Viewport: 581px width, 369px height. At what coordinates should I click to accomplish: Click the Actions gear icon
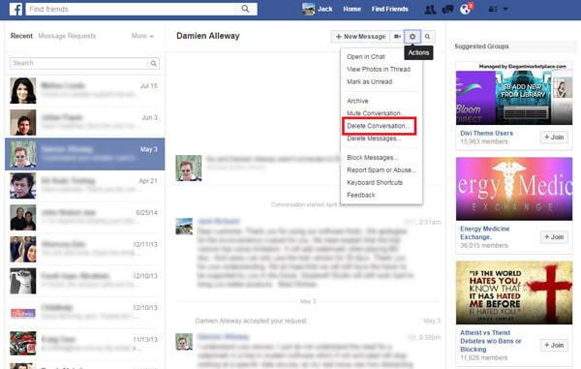point(413,36)
